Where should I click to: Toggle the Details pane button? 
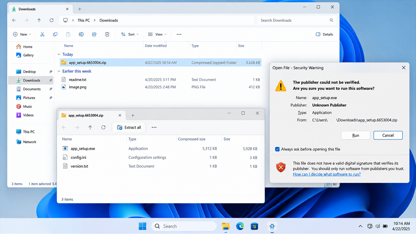point(324,34)
